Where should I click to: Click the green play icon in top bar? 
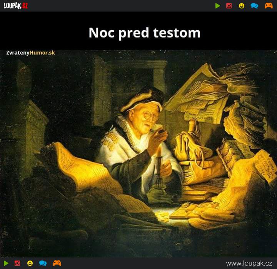(x=218, y=6)
